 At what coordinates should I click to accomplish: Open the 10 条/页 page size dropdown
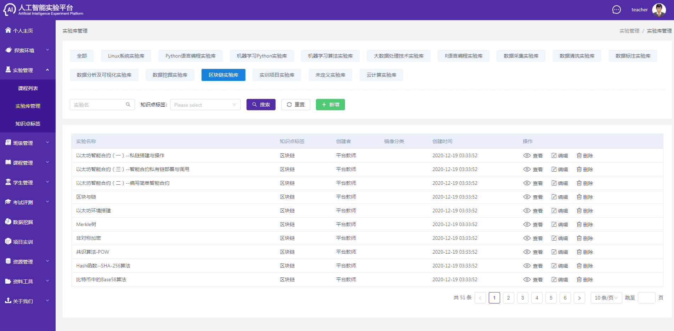606,298
